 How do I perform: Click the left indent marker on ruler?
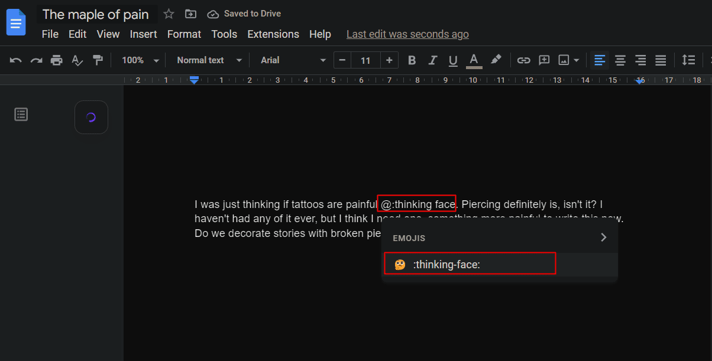[194, 80]
